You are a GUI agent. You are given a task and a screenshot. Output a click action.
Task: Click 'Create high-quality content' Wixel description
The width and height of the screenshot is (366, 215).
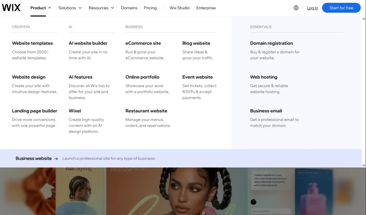(x=86, y=125)
